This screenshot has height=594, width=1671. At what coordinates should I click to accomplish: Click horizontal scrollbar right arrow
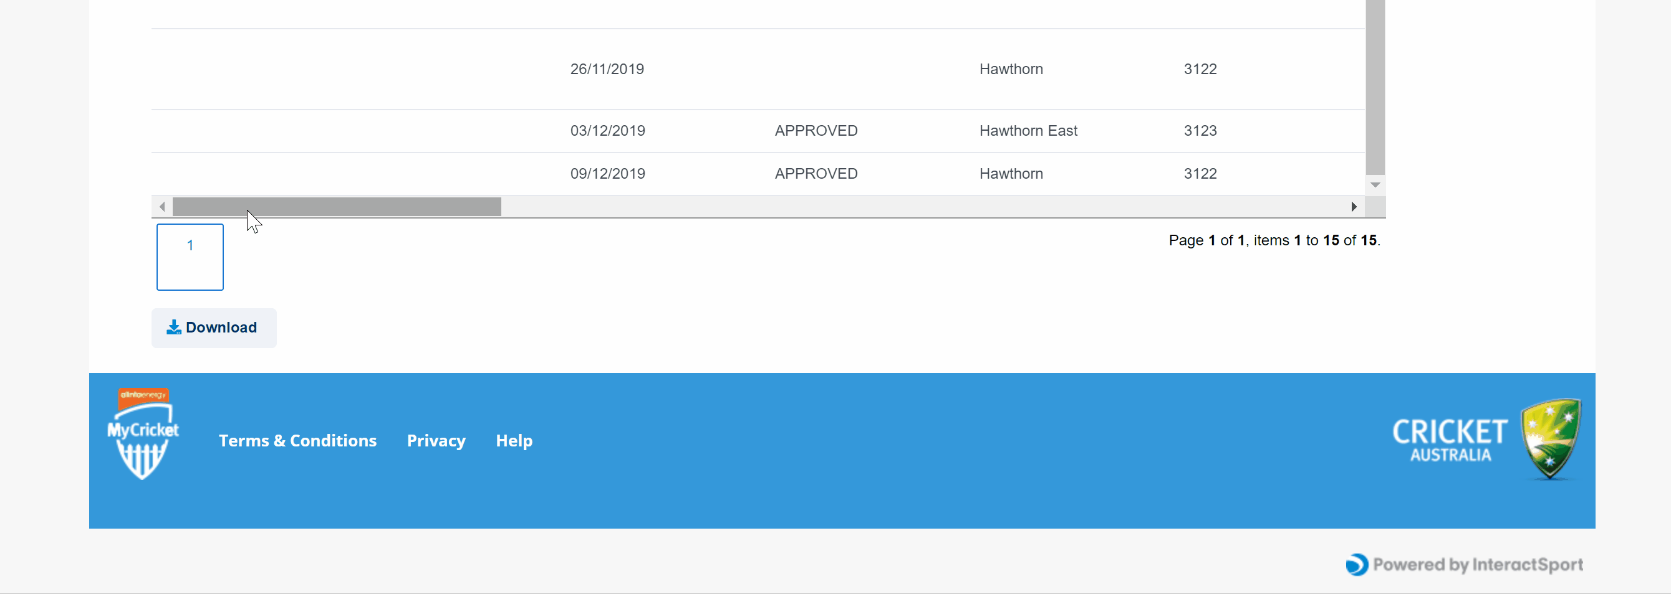click(x=1354, y=207)
